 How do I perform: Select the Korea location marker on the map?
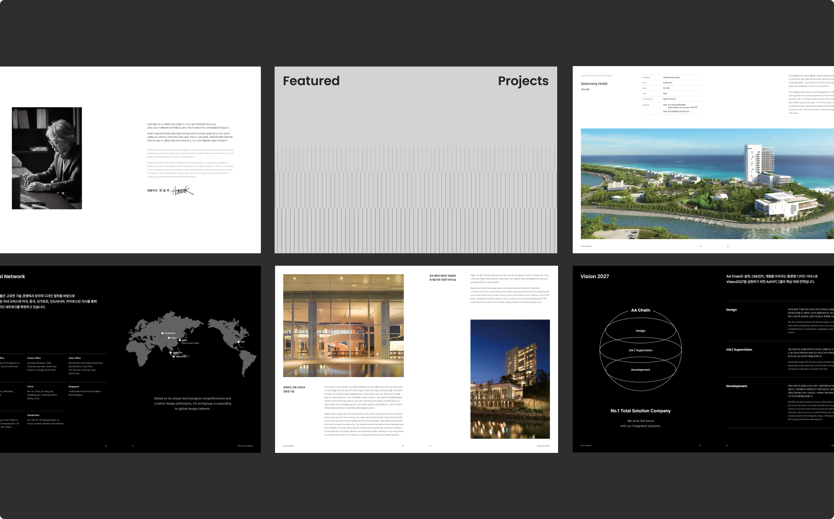[180, 340]
